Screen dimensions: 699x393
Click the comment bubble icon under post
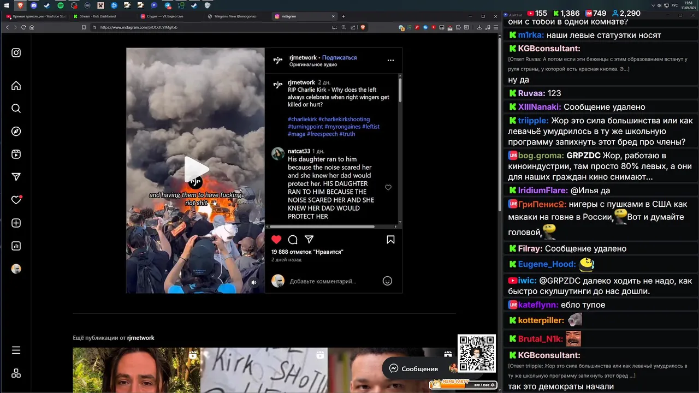tap(293, 240)
